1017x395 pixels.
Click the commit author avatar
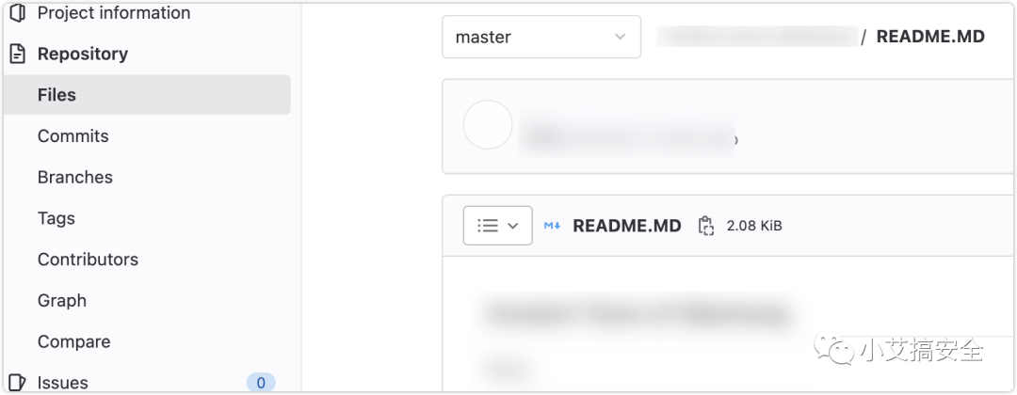pos(488,124)
